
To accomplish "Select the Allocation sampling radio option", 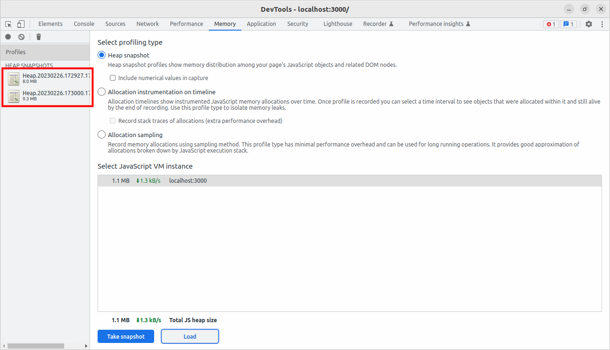I will point(101,135).
